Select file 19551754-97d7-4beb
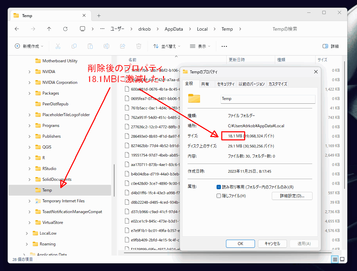 153,155
